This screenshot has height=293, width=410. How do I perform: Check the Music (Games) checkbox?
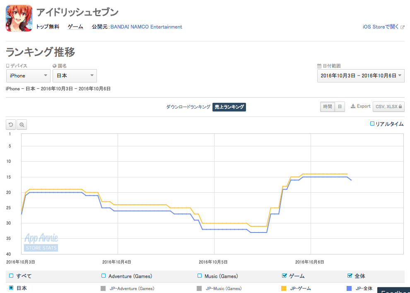[200, 276]
